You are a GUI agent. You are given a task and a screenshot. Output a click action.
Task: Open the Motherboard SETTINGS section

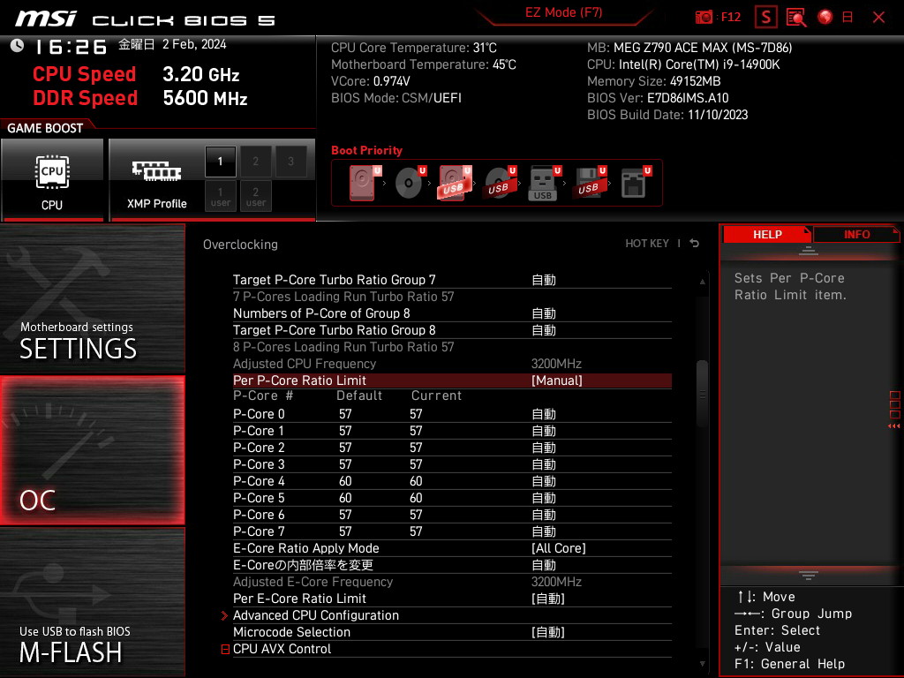(x=93, y=298)
